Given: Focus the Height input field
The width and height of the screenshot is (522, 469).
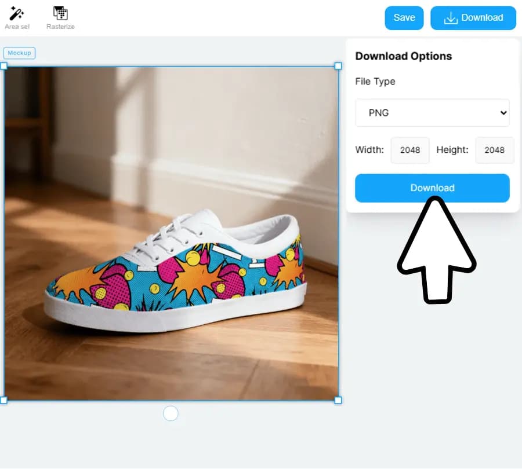Looking at the screenshot, I should pos(494,150).
